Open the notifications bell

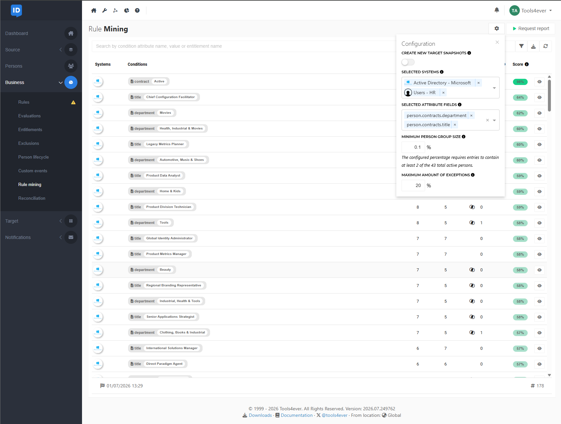[x=497, y=10]
